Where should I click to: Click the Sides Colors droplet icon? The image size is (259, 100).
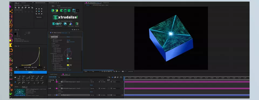tap(71, 24)
